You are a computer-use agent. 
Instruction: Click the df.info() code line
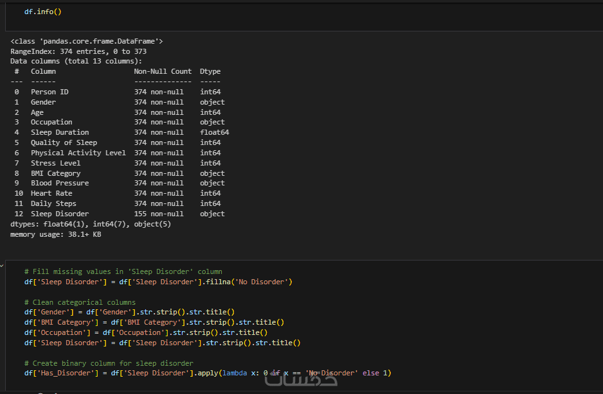tap(42, 12)
